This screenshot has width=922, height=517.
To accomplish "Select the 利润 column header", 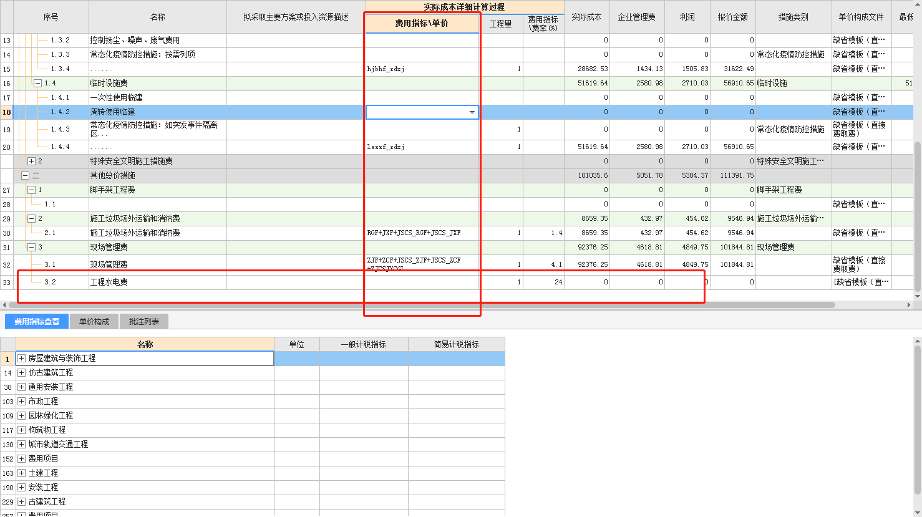I will [x=687, y=17].
